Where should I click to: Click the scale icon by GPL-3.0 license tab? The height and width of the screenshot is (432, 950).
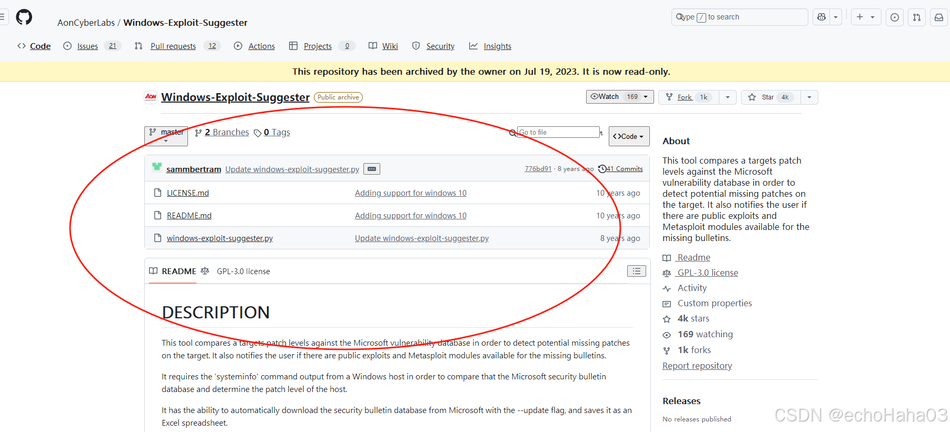(205, 271)
